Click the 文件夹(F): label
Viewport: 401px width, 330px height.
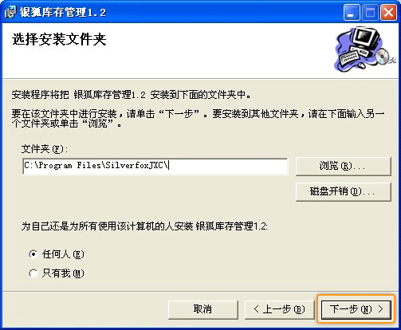click(45, 149)
